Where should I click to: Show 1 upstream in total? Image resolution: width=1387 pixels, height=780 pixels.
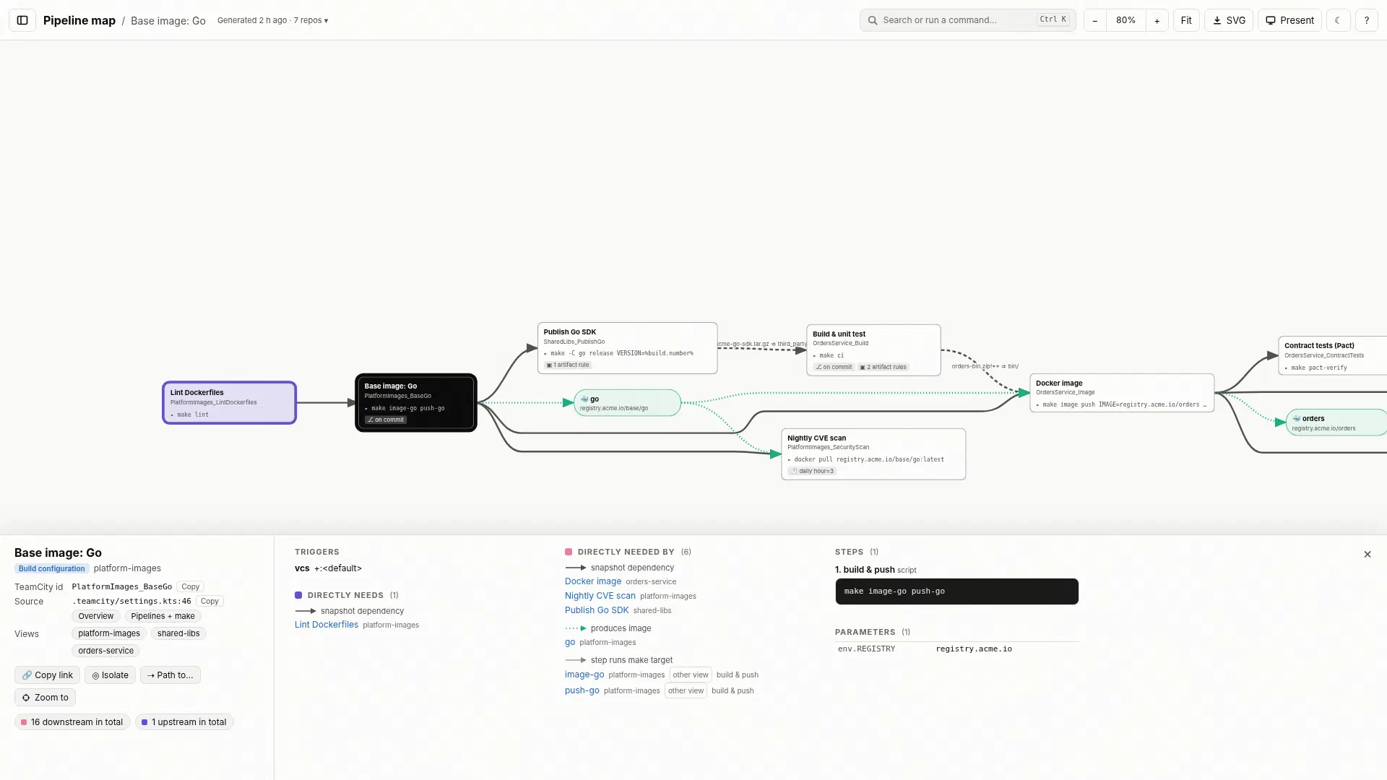click(184, 722)
